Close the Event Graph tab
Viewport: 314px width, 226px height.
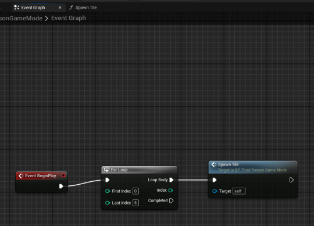pyautogui.click(x=60, y=8)
